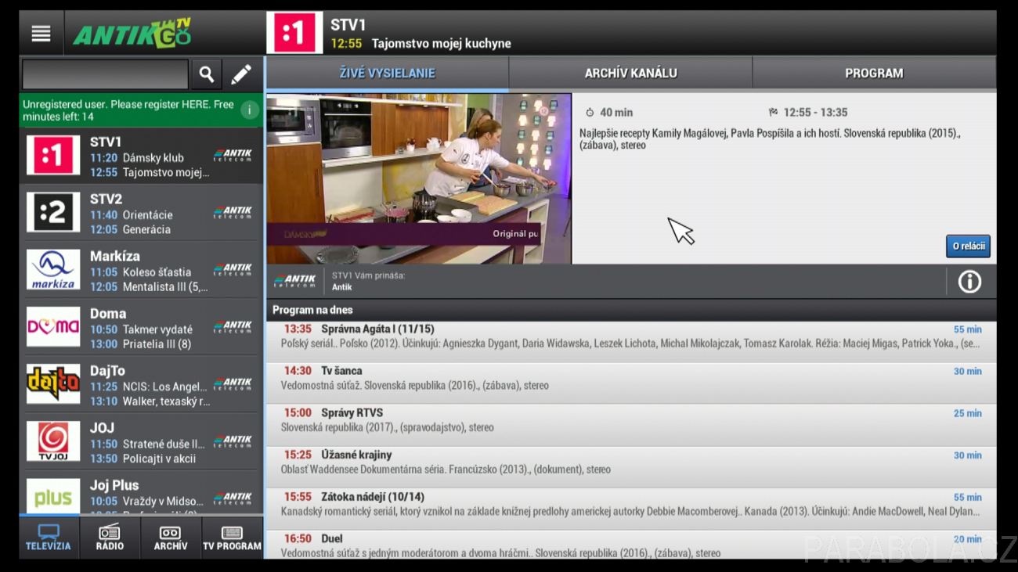Select Archív in bottom navigation
The image size is (1018, 572).
(171, 538)
